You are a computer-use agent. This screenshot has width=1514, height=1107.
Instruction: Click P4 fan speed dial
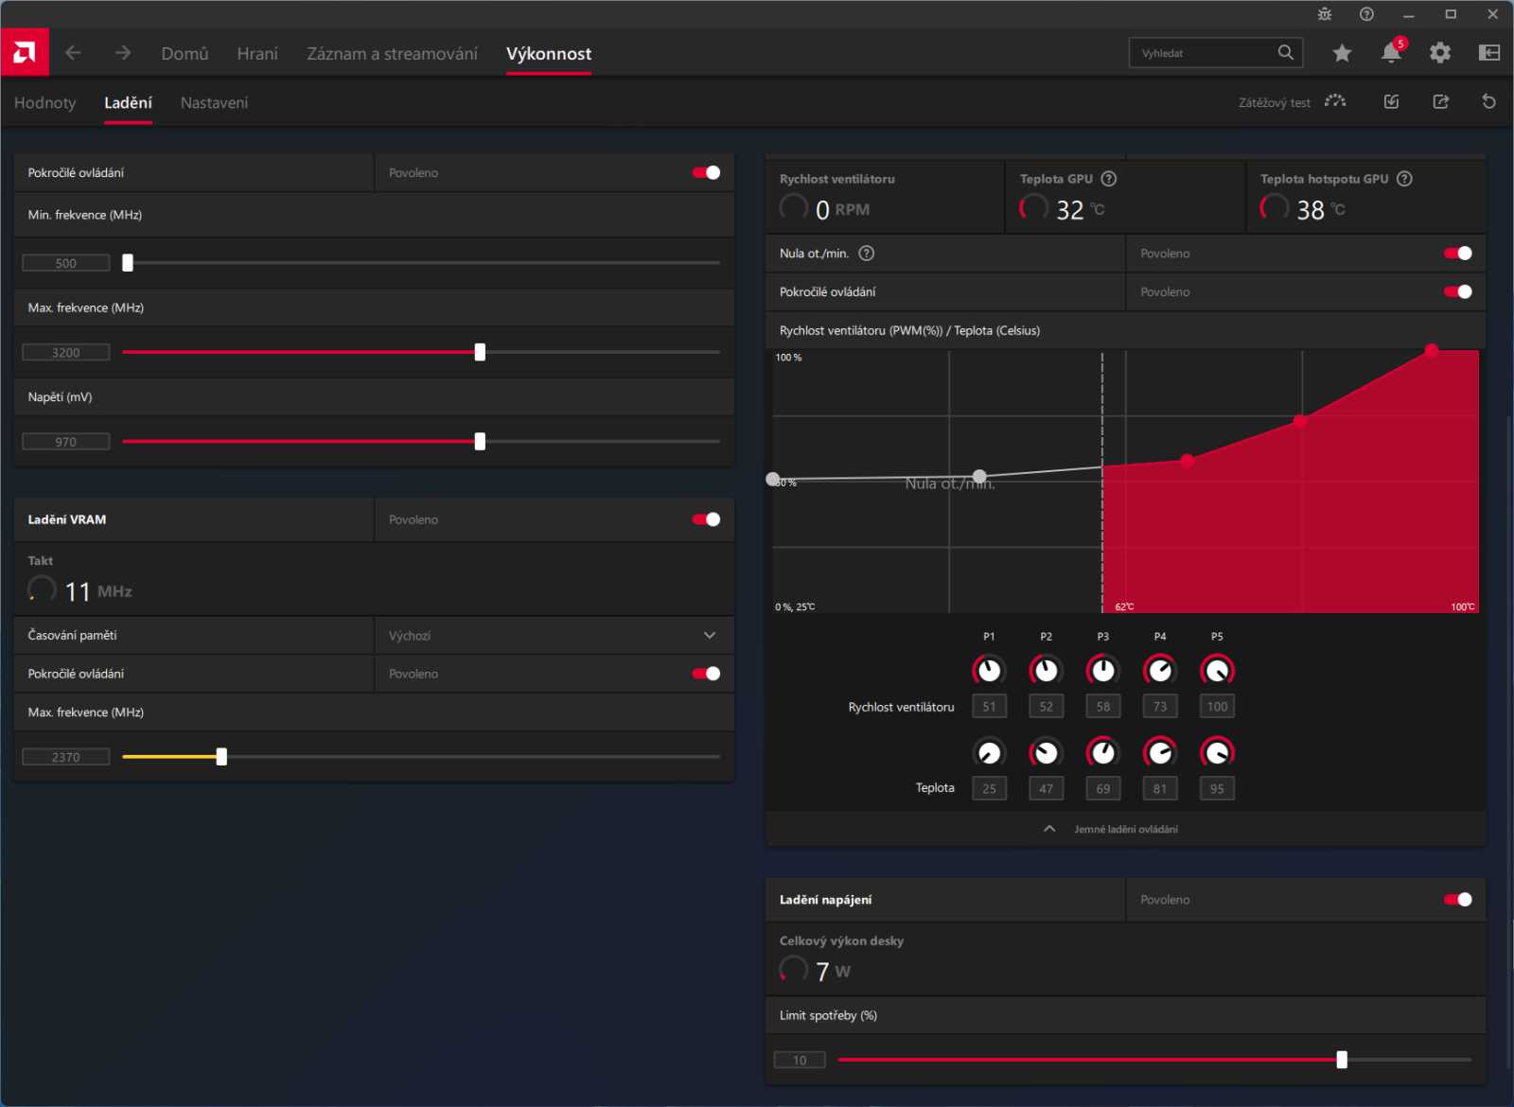[x=1160, y=671]
